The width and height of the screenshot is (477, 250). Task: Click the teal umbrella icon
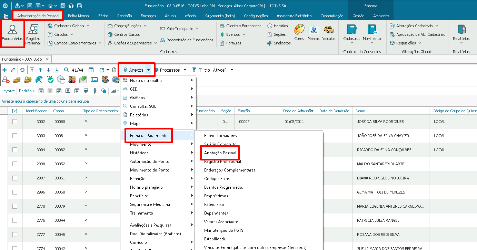pos(39,80)
